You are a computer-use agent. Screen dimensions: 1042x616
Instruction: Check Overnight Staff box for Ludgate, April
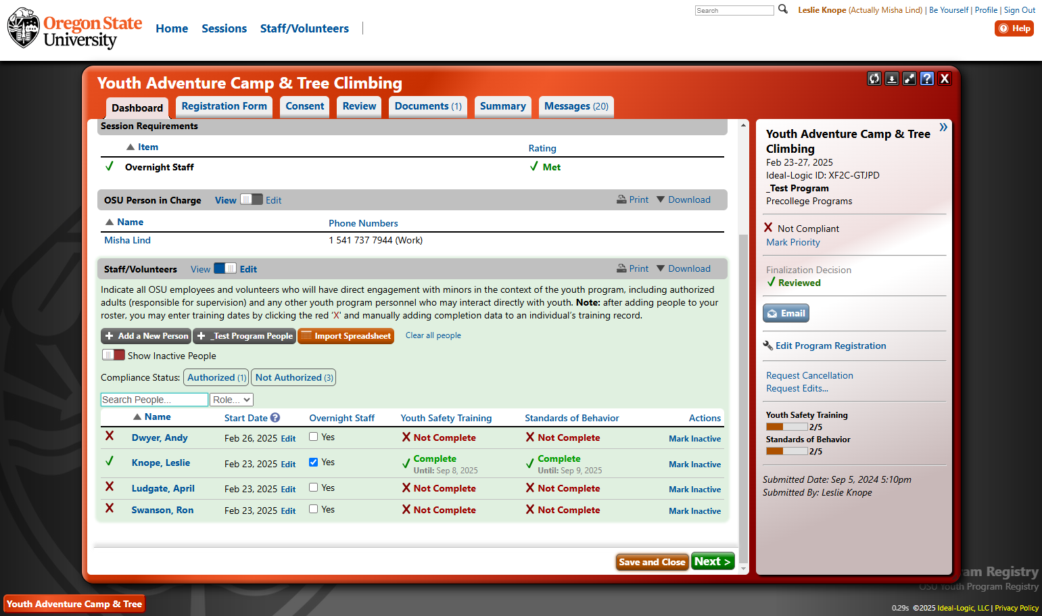[314, 488]
